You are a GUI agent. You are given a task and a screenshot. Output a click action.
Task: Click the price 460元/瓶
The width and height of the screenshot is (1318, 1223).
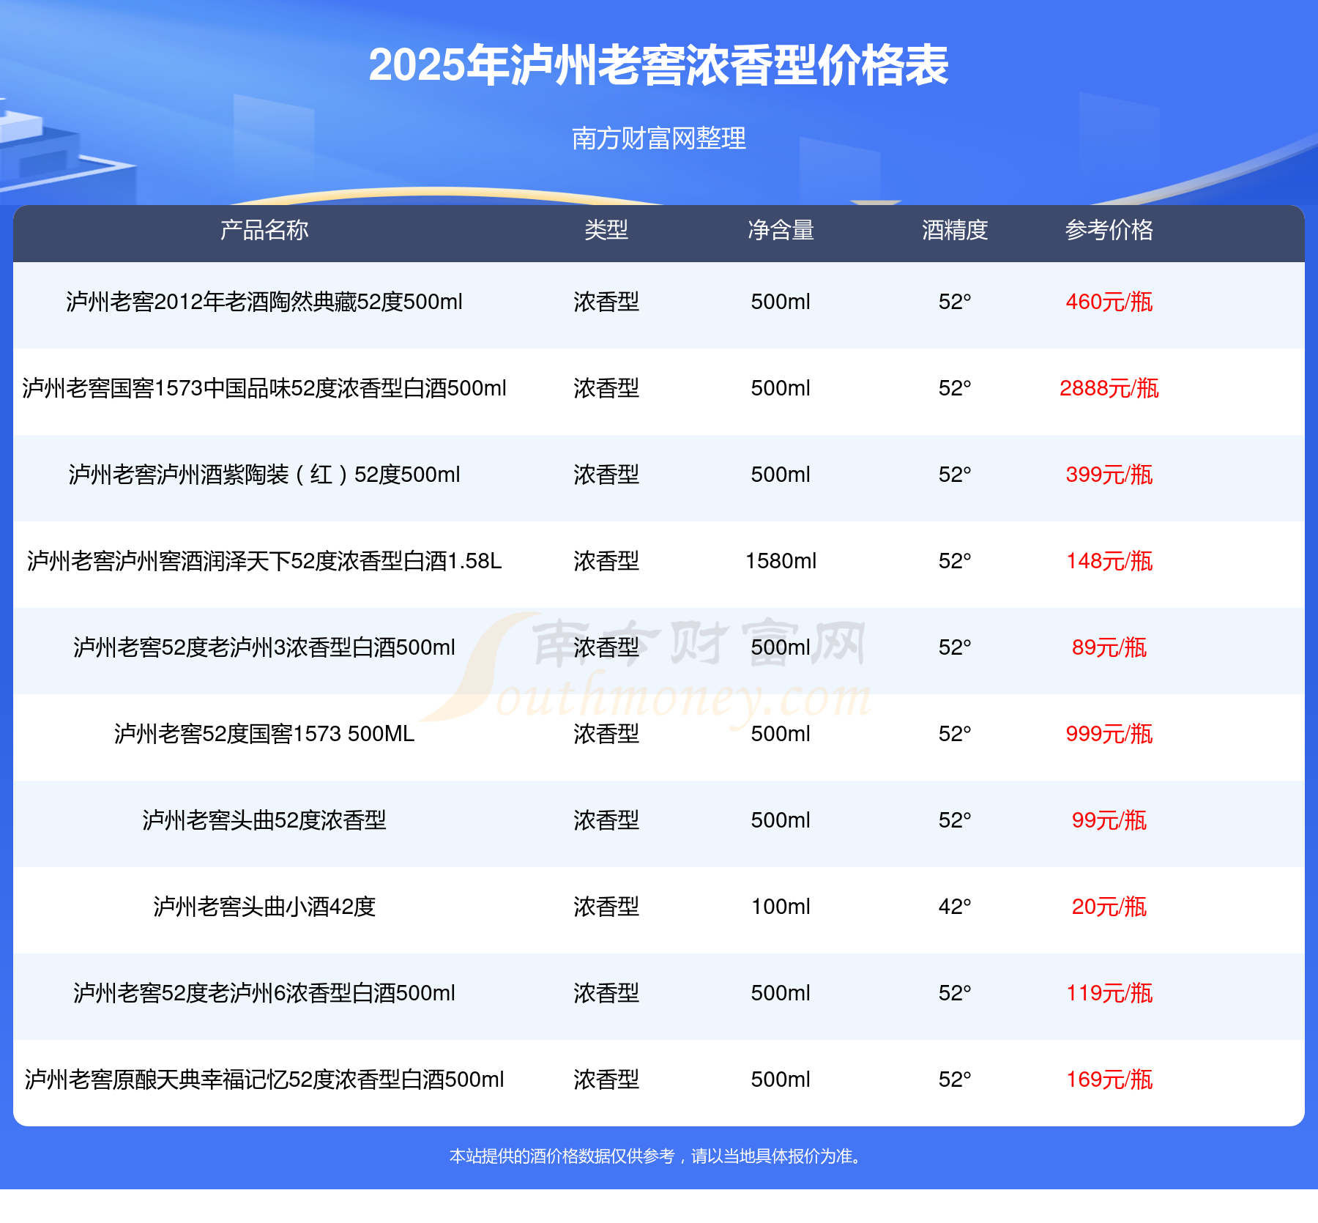(x=1109, y=302)
